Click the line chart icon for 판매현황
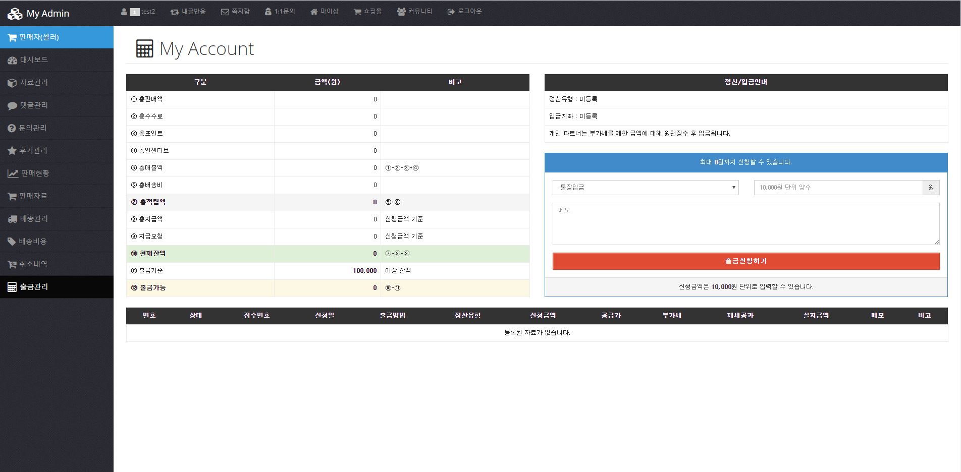The height and width of the screenshot is (472, 961). (13, 173)
